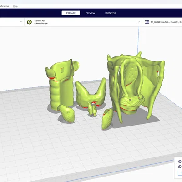
Task: Open the MONITOR stage tab
Action: (x=111, y=13)
